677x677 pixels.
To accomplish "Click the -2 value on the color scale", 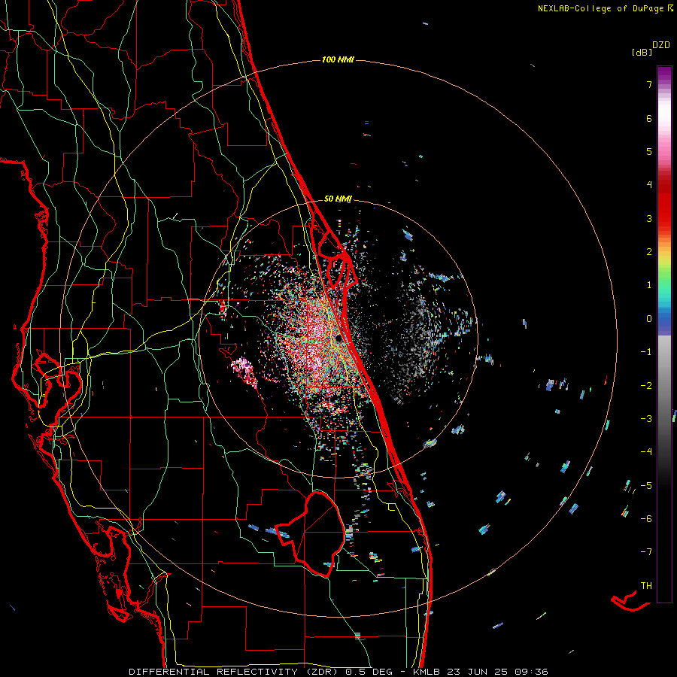I will click(646, 385).
